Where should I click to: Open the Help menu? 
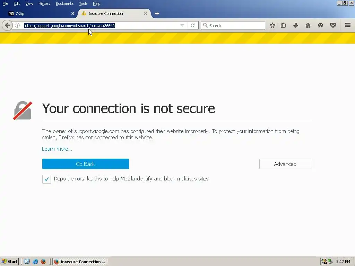(x=96, y=3)
